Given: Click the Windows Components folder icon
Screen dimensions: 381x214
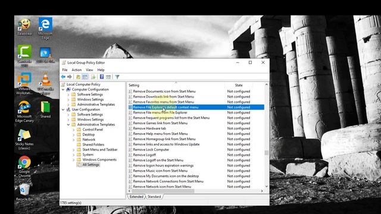Looking at the screenshot, I should (79, 160).
